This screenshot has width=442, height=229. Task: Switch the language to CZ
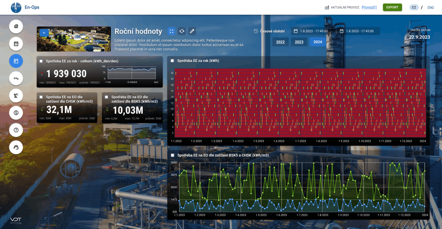point(414,7)
